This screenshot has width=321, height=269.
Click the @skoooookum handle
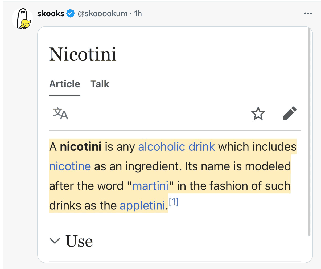(102, 13)
